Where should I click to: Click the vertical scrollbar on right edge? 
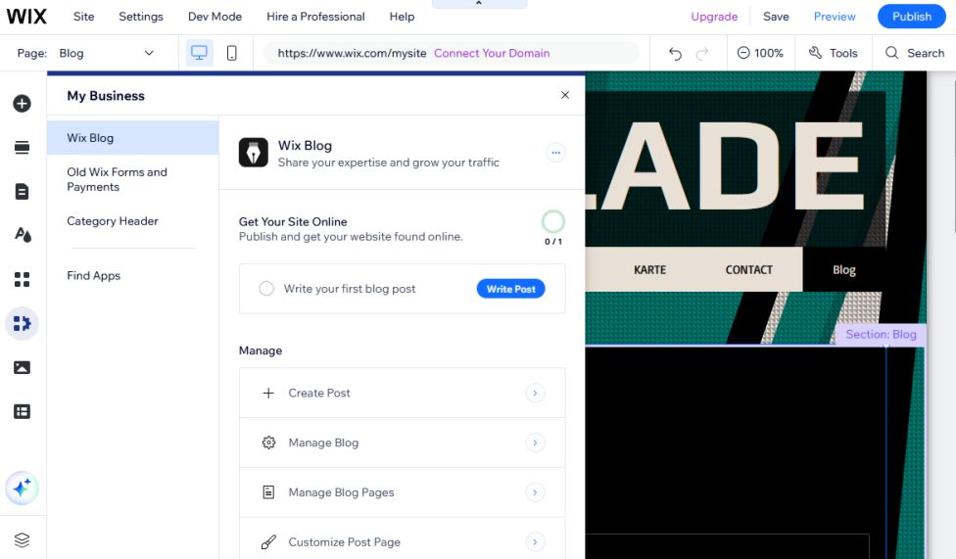pos(954,156)
